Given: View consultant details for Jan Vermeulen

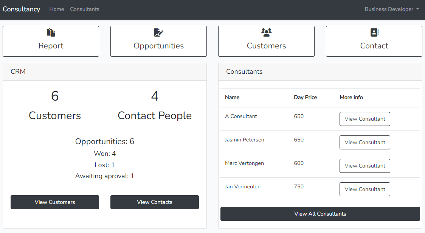Looking at the screenshot, I should [x=365, y=189].
